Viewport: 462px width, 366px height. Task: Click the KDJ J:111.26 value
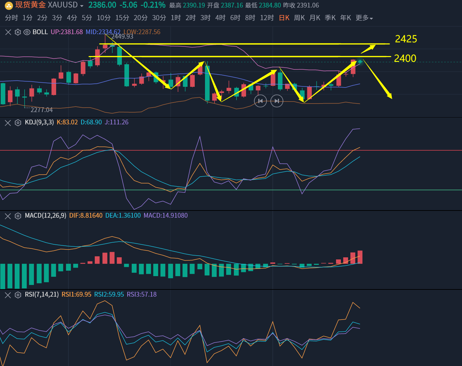[117, 122]
